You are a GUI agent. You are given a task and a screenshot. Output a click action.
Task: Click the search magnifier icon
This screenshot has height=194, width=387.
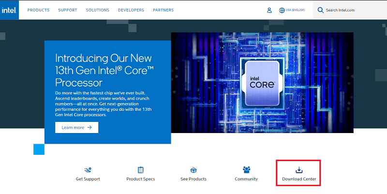coord(320,10)
